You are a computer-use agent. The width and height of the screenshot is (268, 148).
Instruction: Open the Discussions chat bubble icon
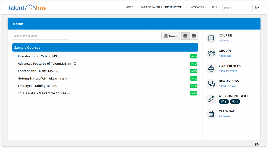pos(211,84)
